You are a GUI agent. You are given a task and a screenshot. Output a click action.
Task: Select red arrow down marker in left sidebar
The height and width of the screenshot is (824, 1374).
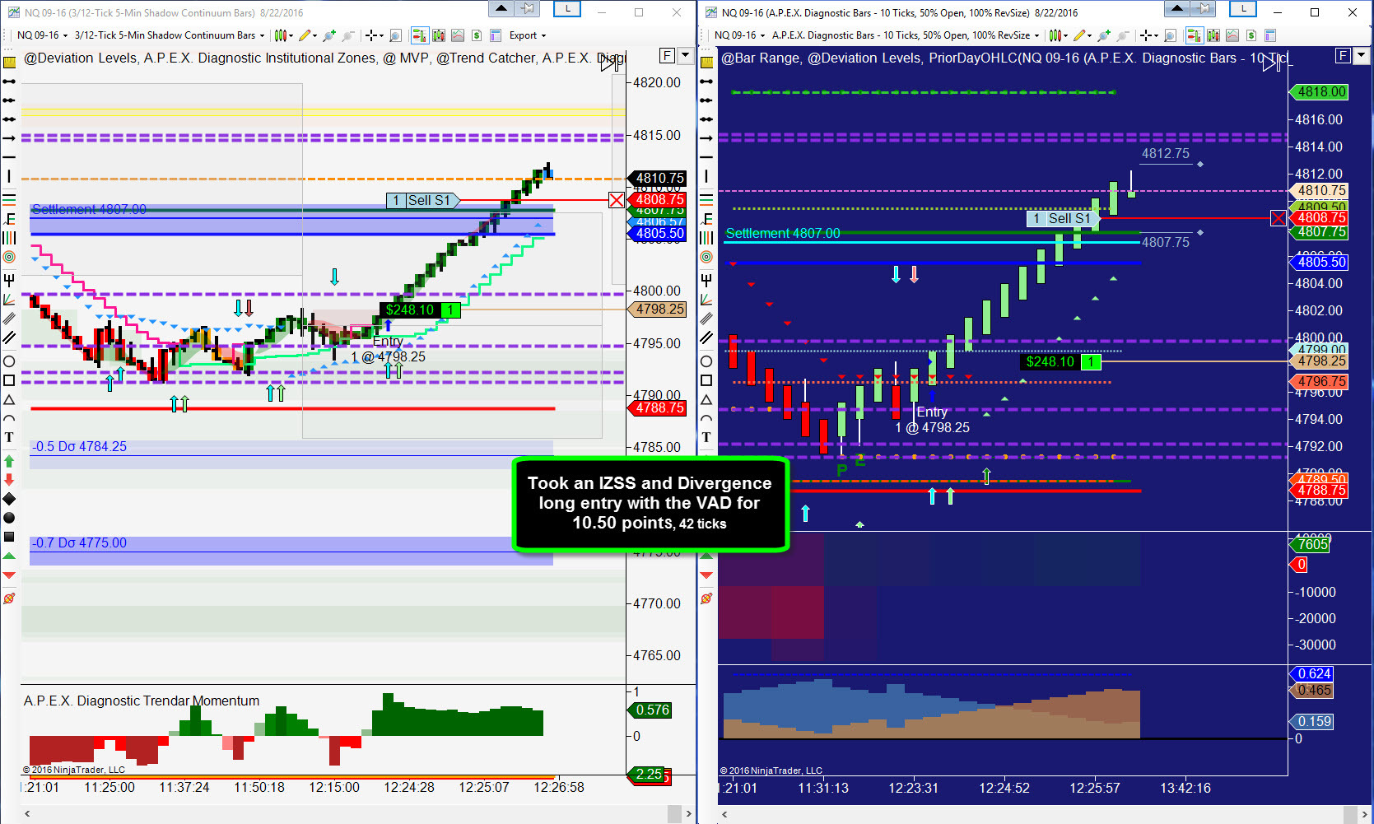click(x=10, y=480)
